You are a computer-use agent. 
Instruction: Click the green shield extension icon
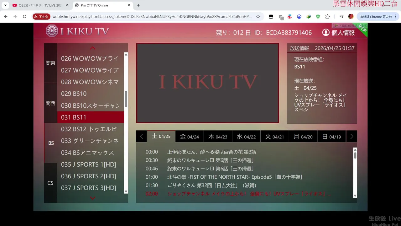318,17
